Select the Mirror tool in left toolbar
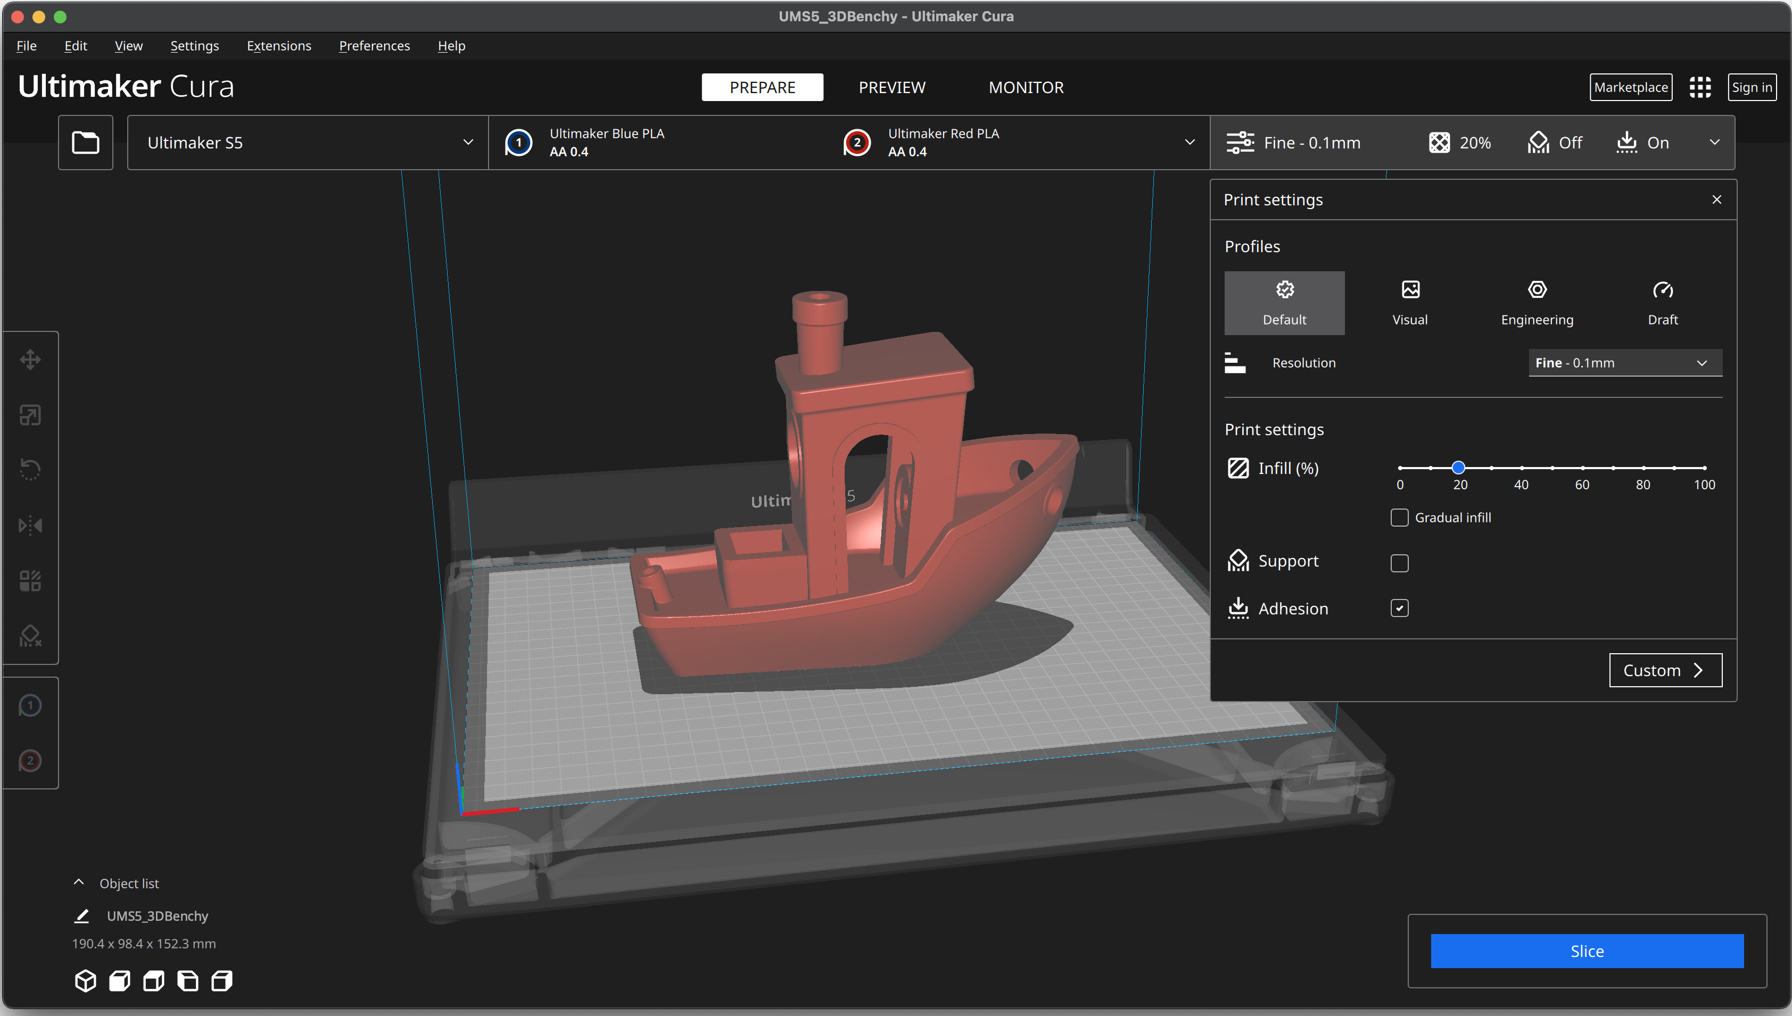The image size is (1792, 1016). tap(30, 524)
